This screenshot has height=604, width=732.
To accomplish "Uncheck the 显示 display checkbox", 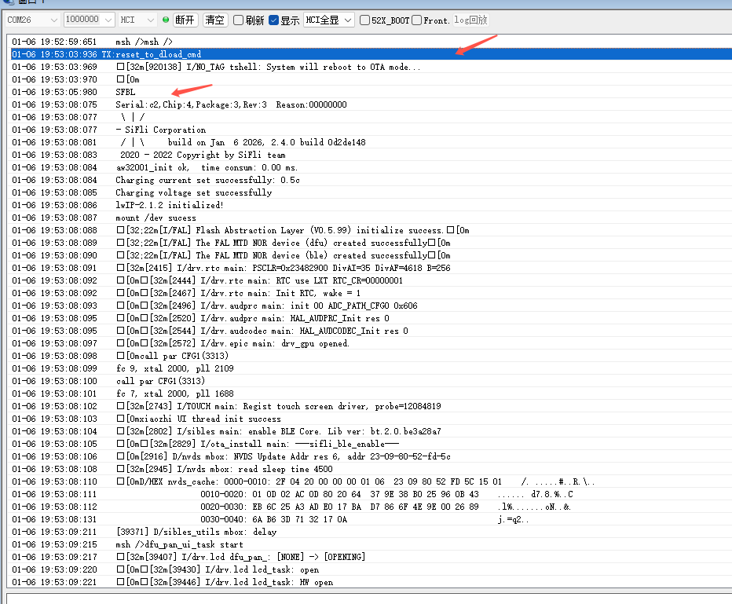I will point(273,20).
